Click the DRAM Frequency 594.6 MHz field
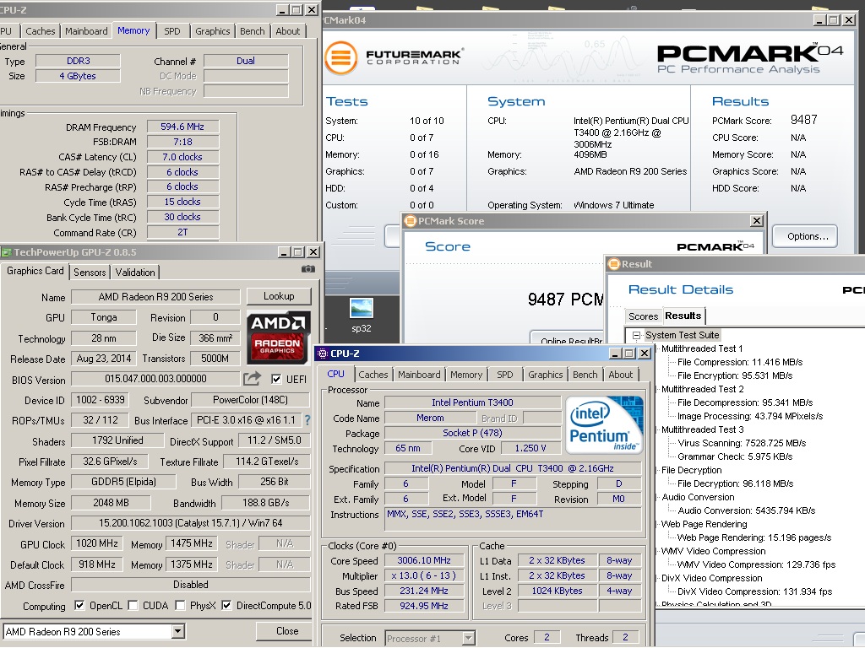 (x=182, y=127)
